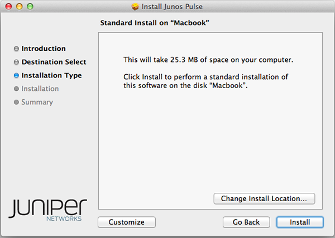Click the Junos Pulse package icon
Screen dimensions: 335x238
tap(135, 7)
